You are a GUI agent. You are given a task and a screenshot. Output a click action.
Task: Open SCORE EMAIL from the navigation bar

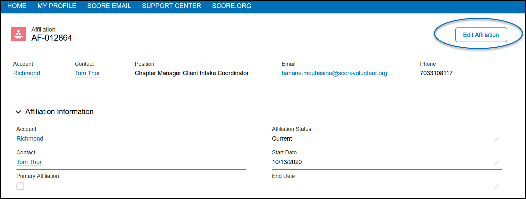point(109,6)
